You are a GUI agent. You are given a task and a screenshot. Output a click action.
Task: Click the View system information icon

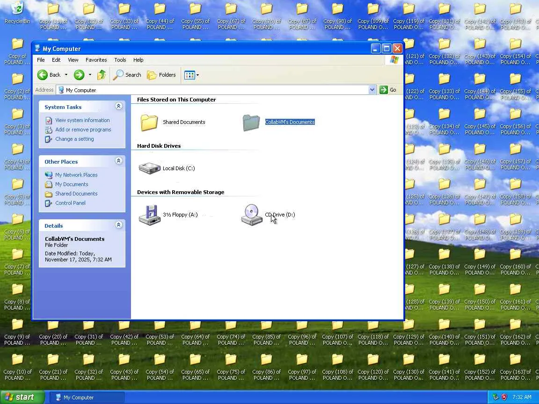point(49,120)
